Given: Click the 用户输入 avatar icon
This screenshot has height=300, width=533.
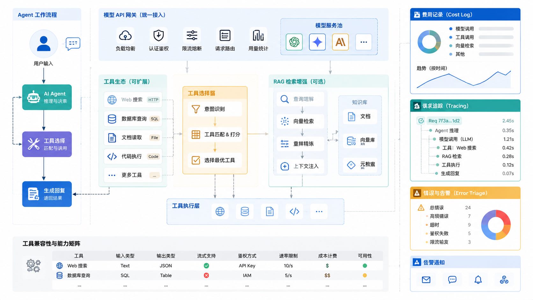Looking at the screenshot, I should 44,44.
